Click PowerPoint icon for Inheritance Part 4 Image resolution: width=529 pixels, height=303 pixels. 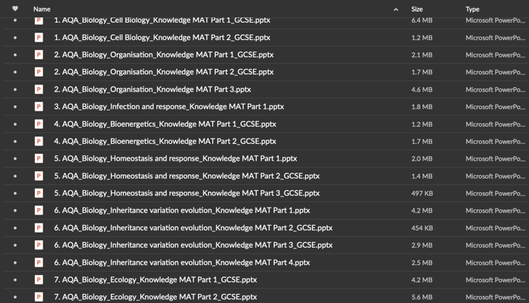(x=39, y=262)
